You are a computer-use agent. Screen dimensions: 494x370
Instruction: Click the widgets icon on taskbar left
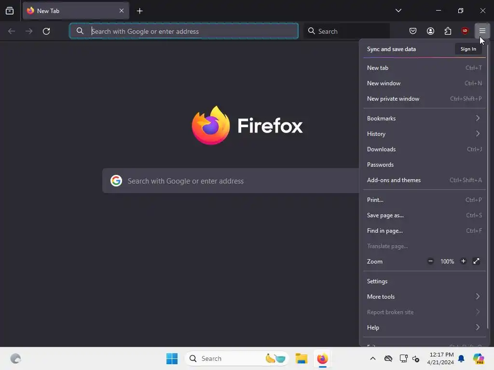pyautogui.click(x=15, y=358)
